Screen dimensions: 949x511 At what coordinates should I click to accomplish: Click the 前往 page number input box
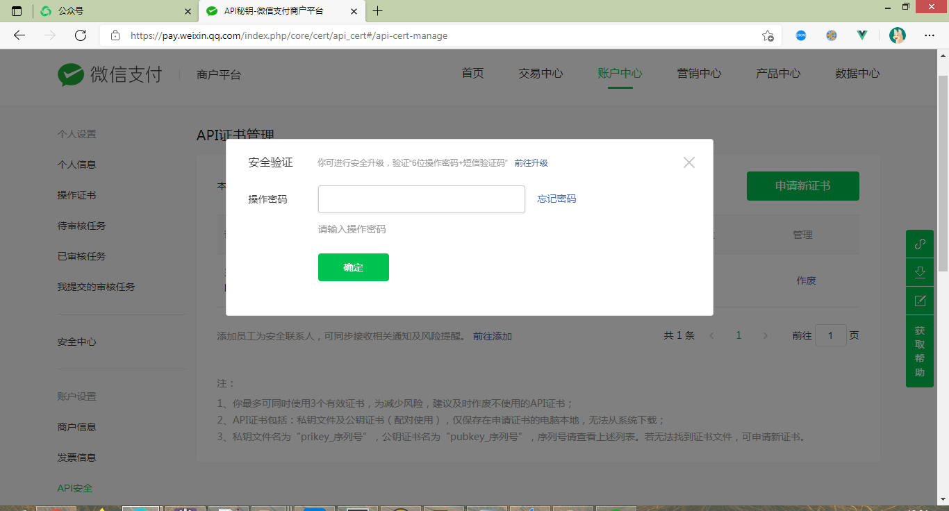pos(831,335)
